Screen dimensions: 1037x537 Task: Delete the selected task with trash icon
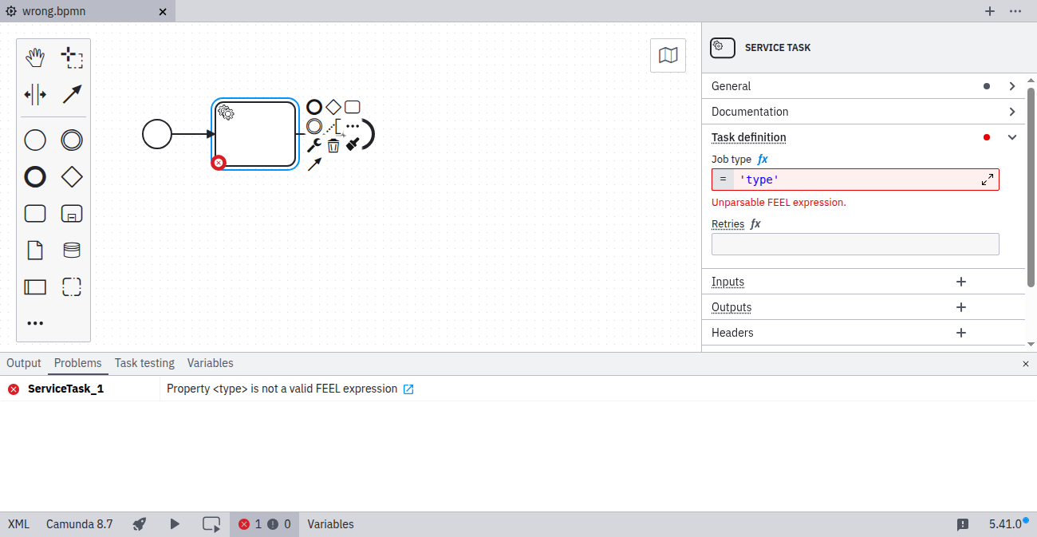(x=333, y=145)
